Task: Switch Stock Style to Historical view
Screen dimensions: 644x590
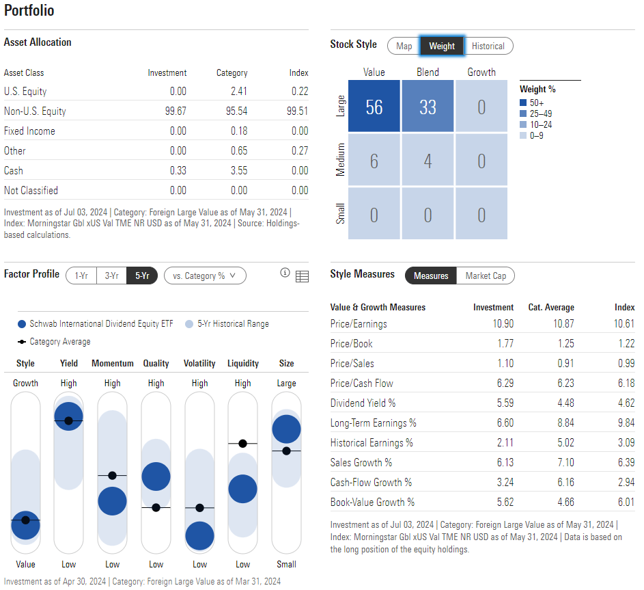Action: tap(488, 46)
